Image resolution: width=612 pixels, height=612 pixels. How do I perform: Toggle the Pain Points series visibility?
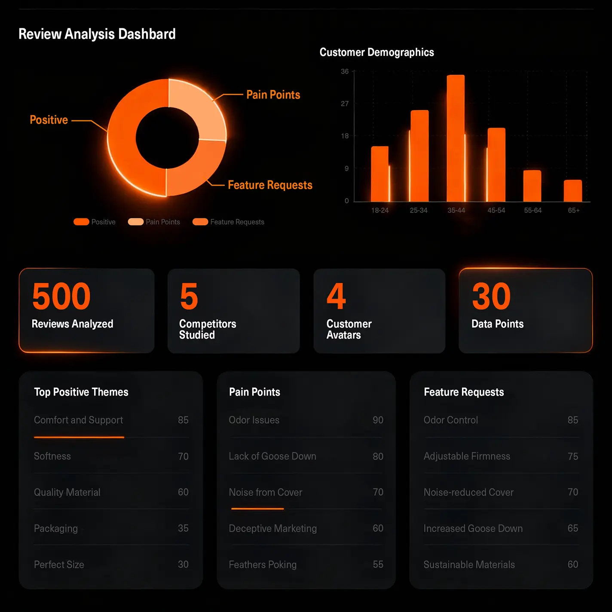pyautogui.click(x=154, y=222)
